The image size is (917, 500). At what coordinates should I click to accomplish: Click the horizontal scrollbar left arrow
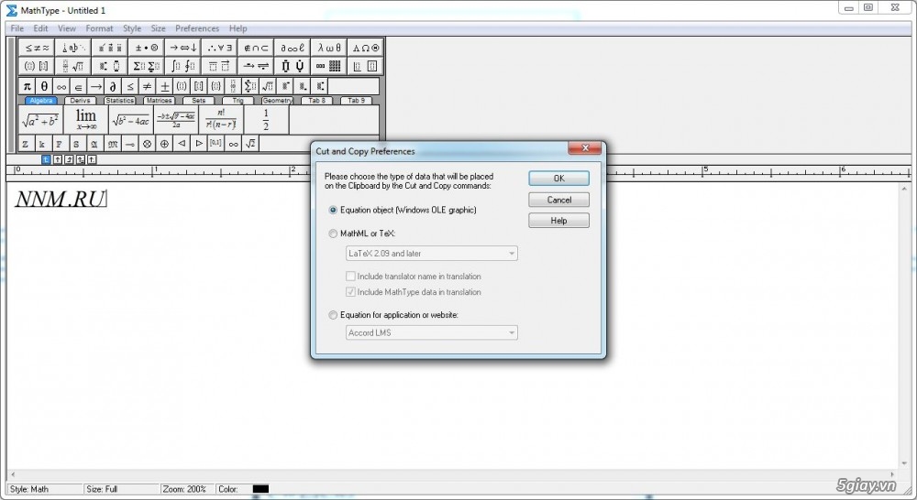pos(13,474)
